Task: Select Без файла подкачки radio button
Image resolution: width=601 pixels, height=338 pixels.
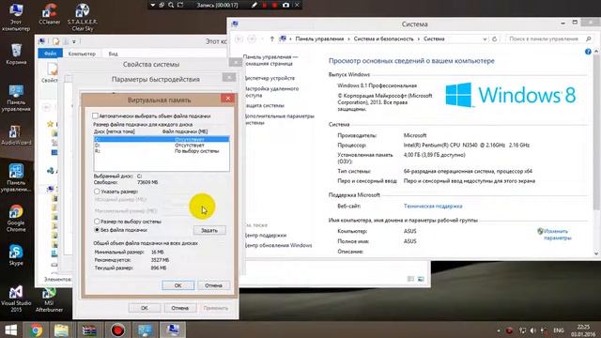Action: click(97, 230)
